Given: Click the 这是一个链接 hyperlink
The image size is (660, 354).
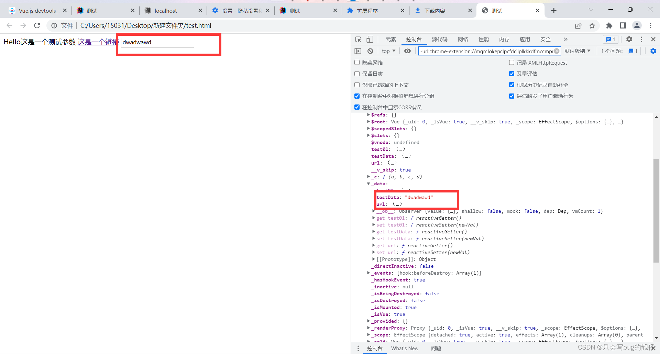Looking at the screenshot, I should 98,42.
